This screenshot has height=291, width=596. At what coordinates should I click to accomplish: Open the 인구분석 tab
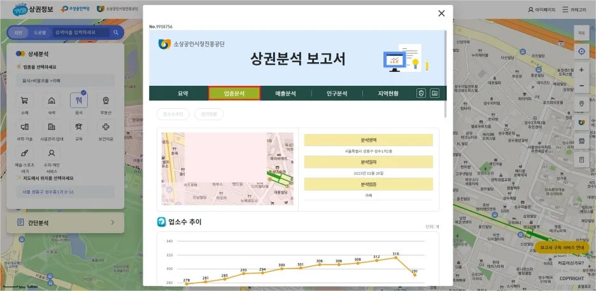click(x=337, y=93)
